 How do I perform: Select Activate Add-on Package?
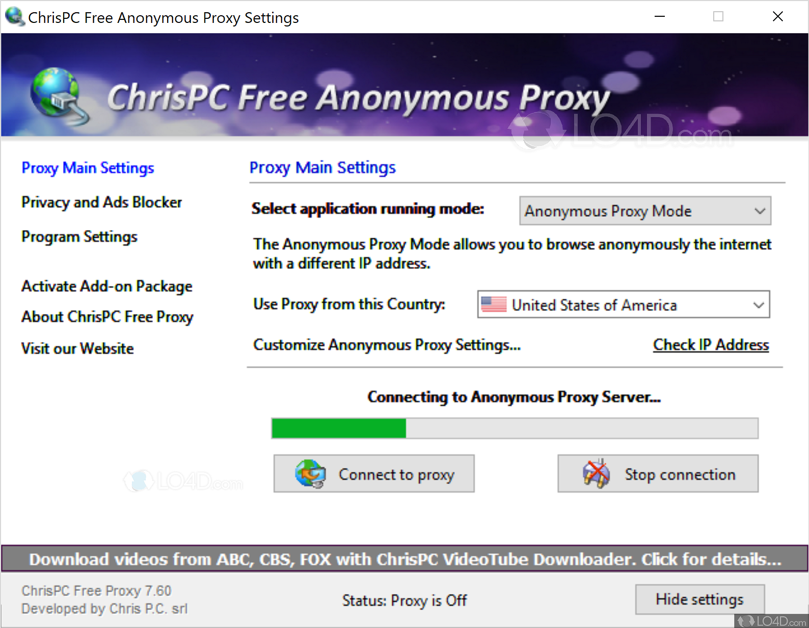point(107,287)
